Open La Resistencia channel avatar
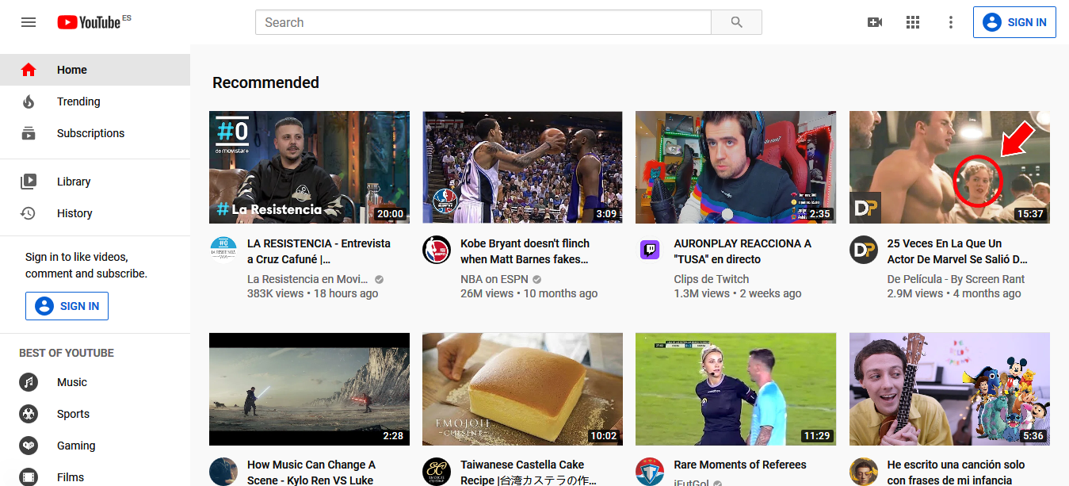This screenshot has width=1069, height=486. point(223,250)
